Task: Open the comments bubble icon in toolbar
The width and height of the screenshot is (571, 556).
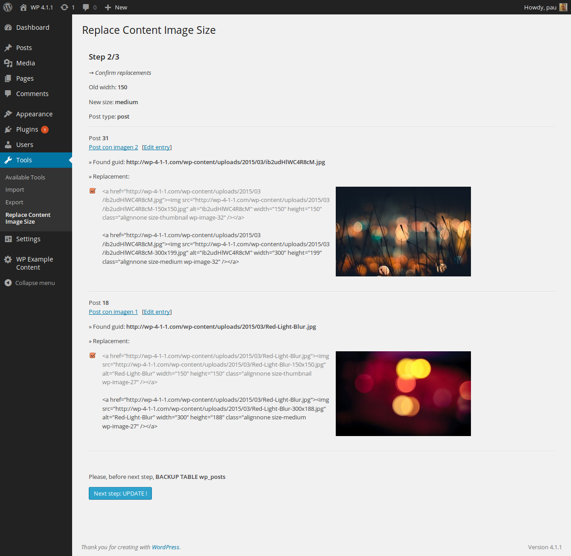Action: [86, 7]
